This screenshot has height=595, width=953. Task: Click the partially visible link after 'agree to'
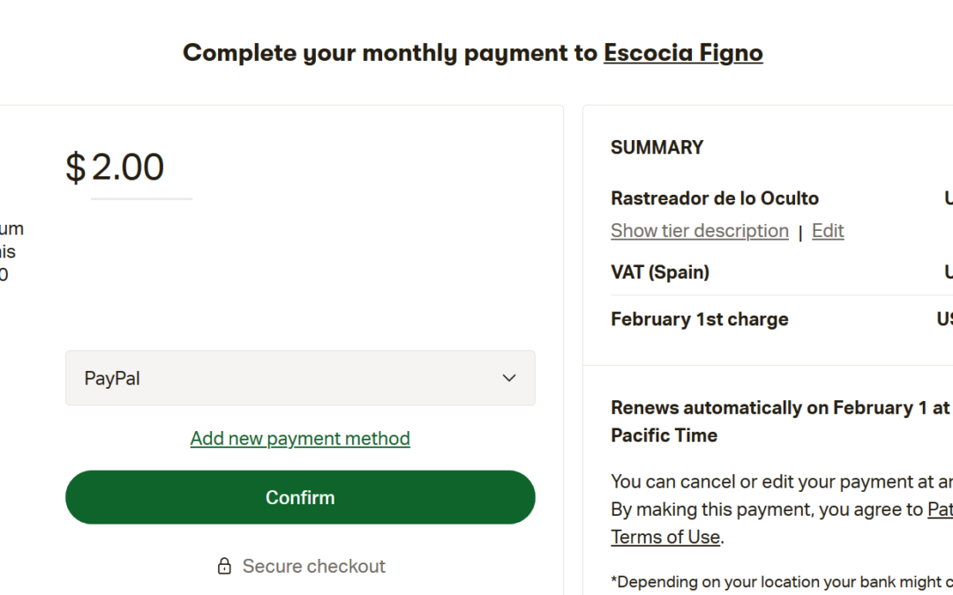(939, 509)
